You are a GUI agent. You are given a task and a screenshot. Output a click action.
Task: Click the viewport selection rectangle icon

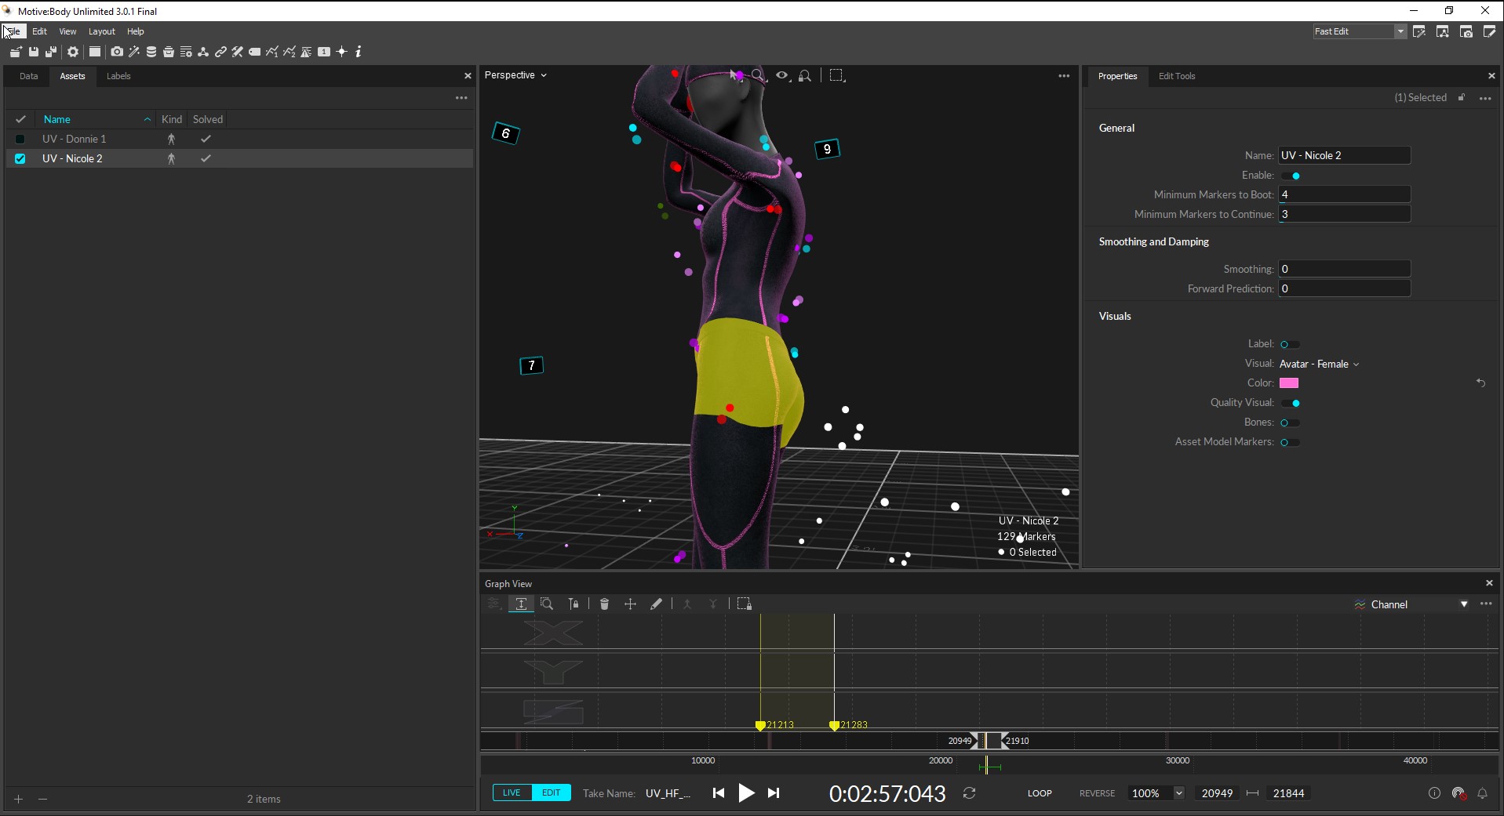837,75
